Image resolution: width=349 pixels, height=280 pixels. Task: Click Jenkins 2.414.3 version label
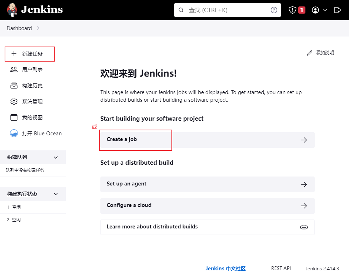coord(322,269)
